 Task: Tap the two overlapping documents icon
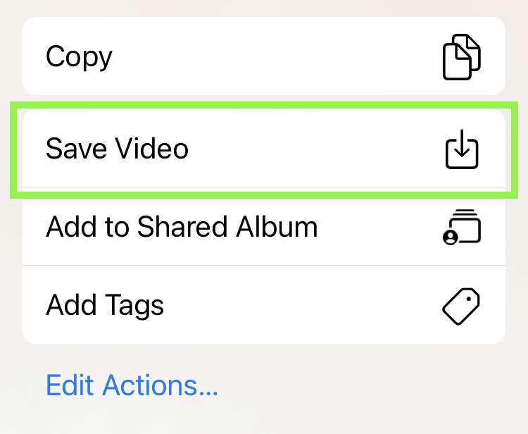coord(461,56)
